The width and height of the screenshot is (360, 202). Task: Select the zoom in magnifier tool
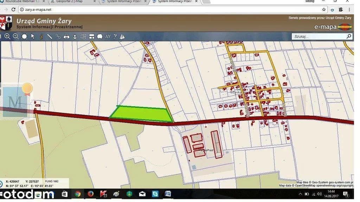point(7,36)
